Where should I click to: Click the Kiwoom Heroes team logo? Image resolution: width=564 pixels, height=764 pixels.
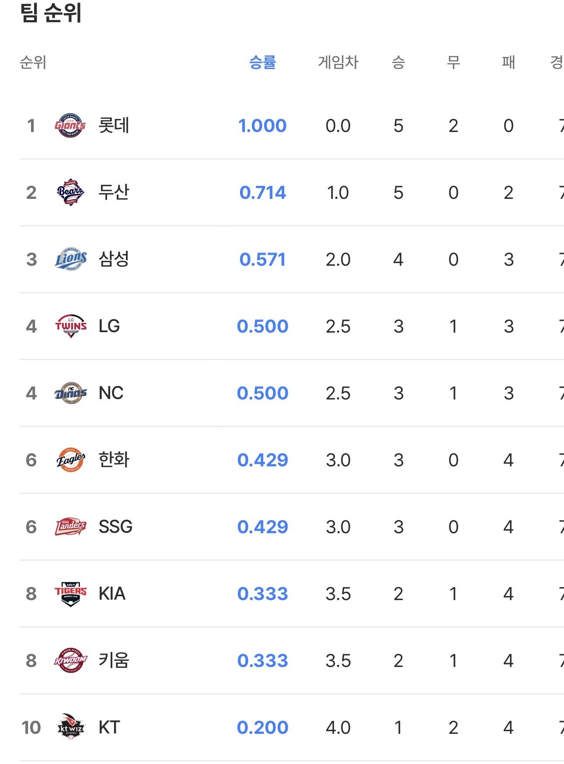tap(70, 661)
